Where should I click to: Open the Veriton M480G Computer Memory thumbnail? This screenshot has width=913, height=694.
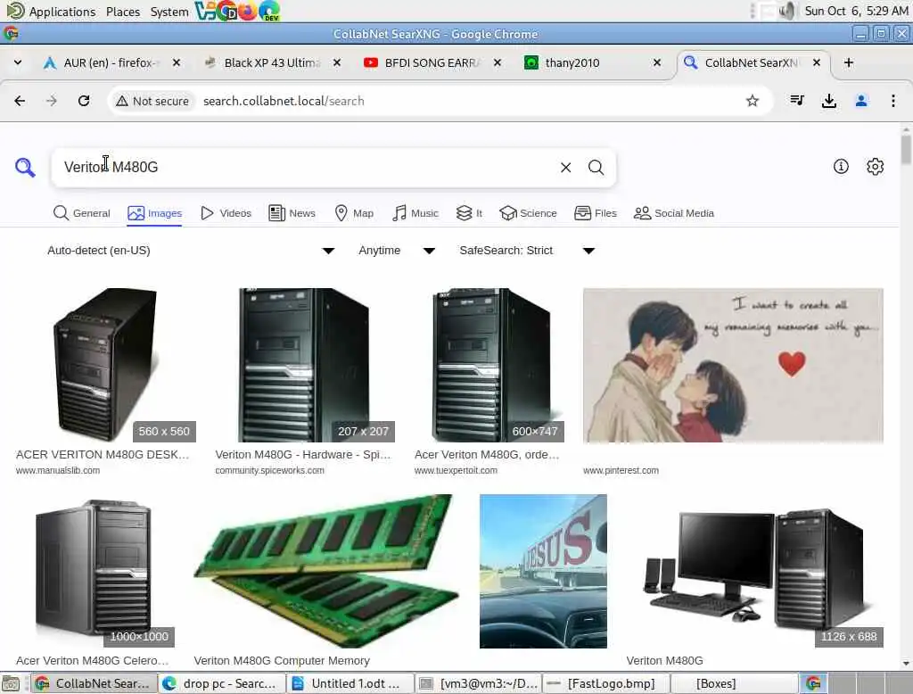tap(326, 571)
